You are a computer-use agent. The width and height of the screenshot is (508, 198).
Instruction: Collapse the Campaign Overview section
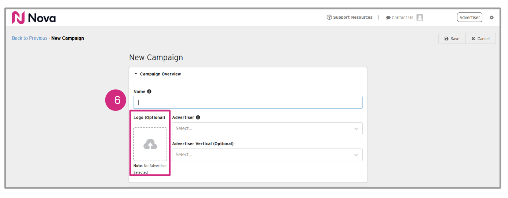point(136,74)
